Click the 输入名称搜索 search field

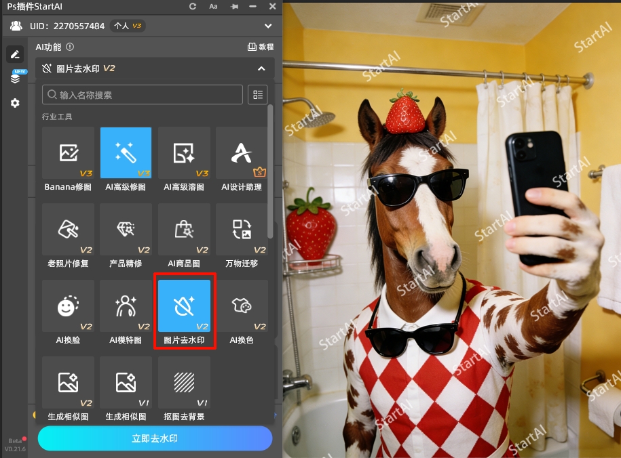(x=143, y=95)
